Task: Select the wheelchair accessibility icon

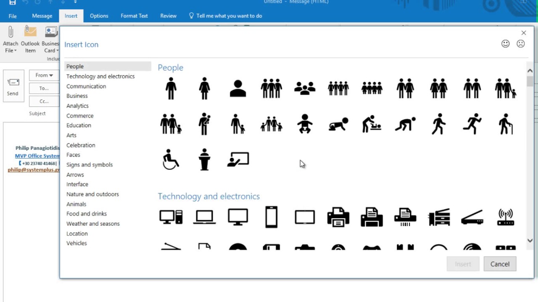Action: pyautogui.click(x=171, y=159)
